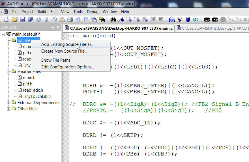Screen dimensions: 249x162
Task: Select main.h in Header Files
Action: pos(29,78)
